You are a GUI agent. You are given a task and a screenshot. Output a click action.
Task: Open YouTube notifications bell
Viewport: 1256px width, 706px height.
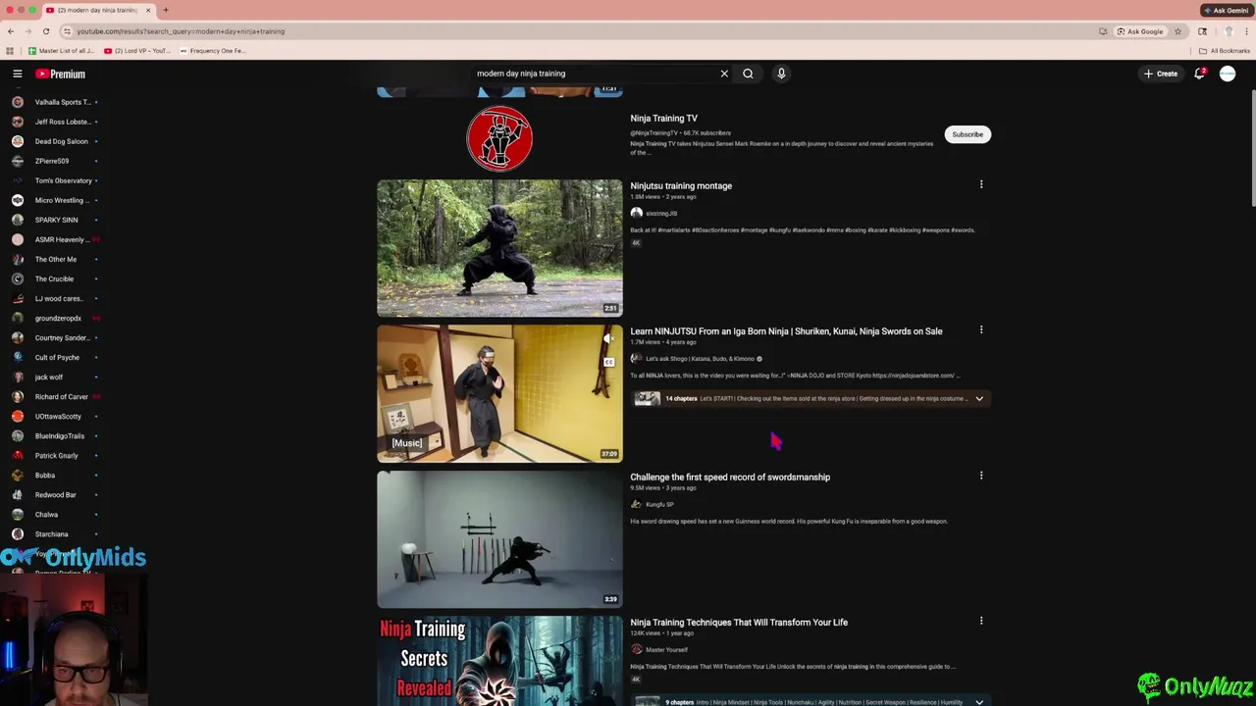1199,74
